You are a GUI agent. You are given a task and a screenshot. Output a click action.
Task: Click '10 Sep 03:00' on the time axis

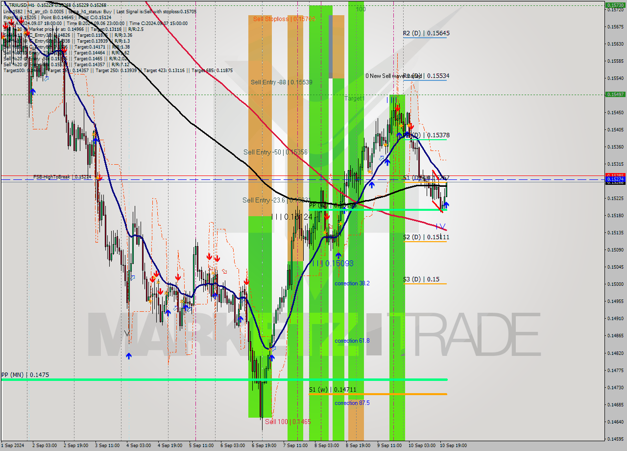(422, 446)
